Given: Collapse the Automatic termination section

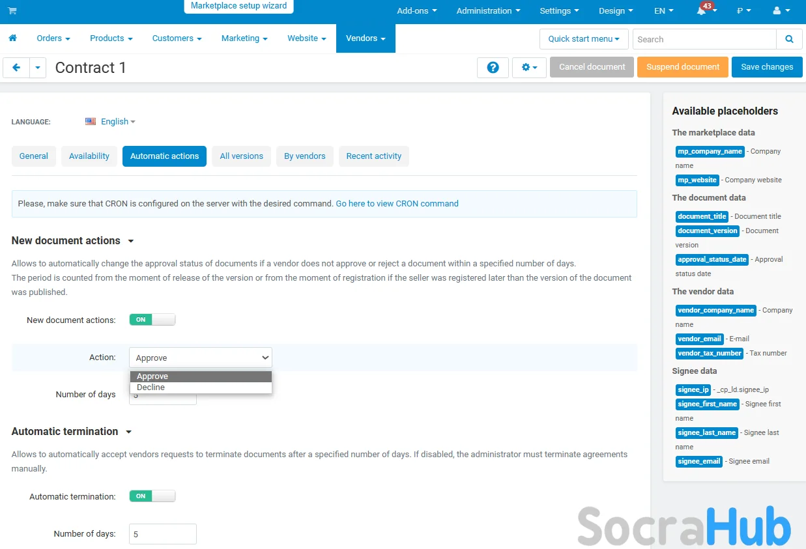Looking at the screenshot, I should (x=72, y=432).
